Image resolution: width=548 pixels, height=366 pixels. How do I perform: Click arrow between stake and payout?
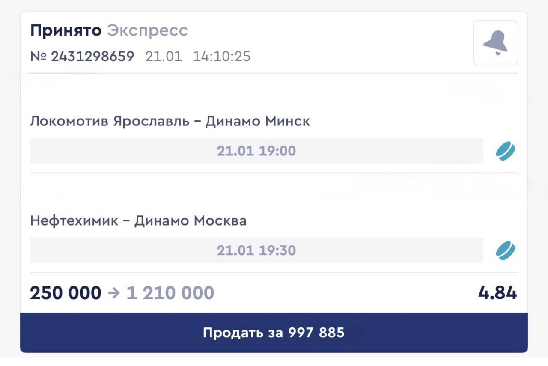(114, 294)
